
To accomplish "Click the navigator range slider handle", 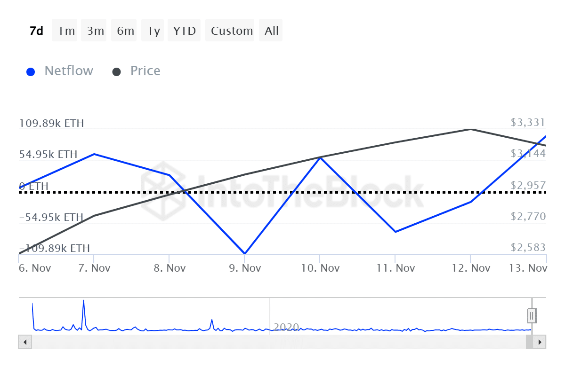I will point(531,315).
